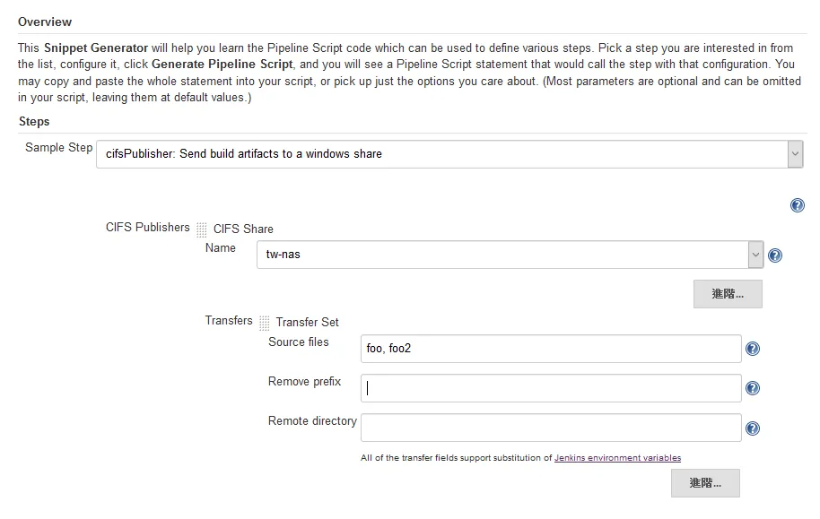Viewport: 820px width, 519px height.
Task: Click 進階 button below Remote directory
Action: pos(705,482)
